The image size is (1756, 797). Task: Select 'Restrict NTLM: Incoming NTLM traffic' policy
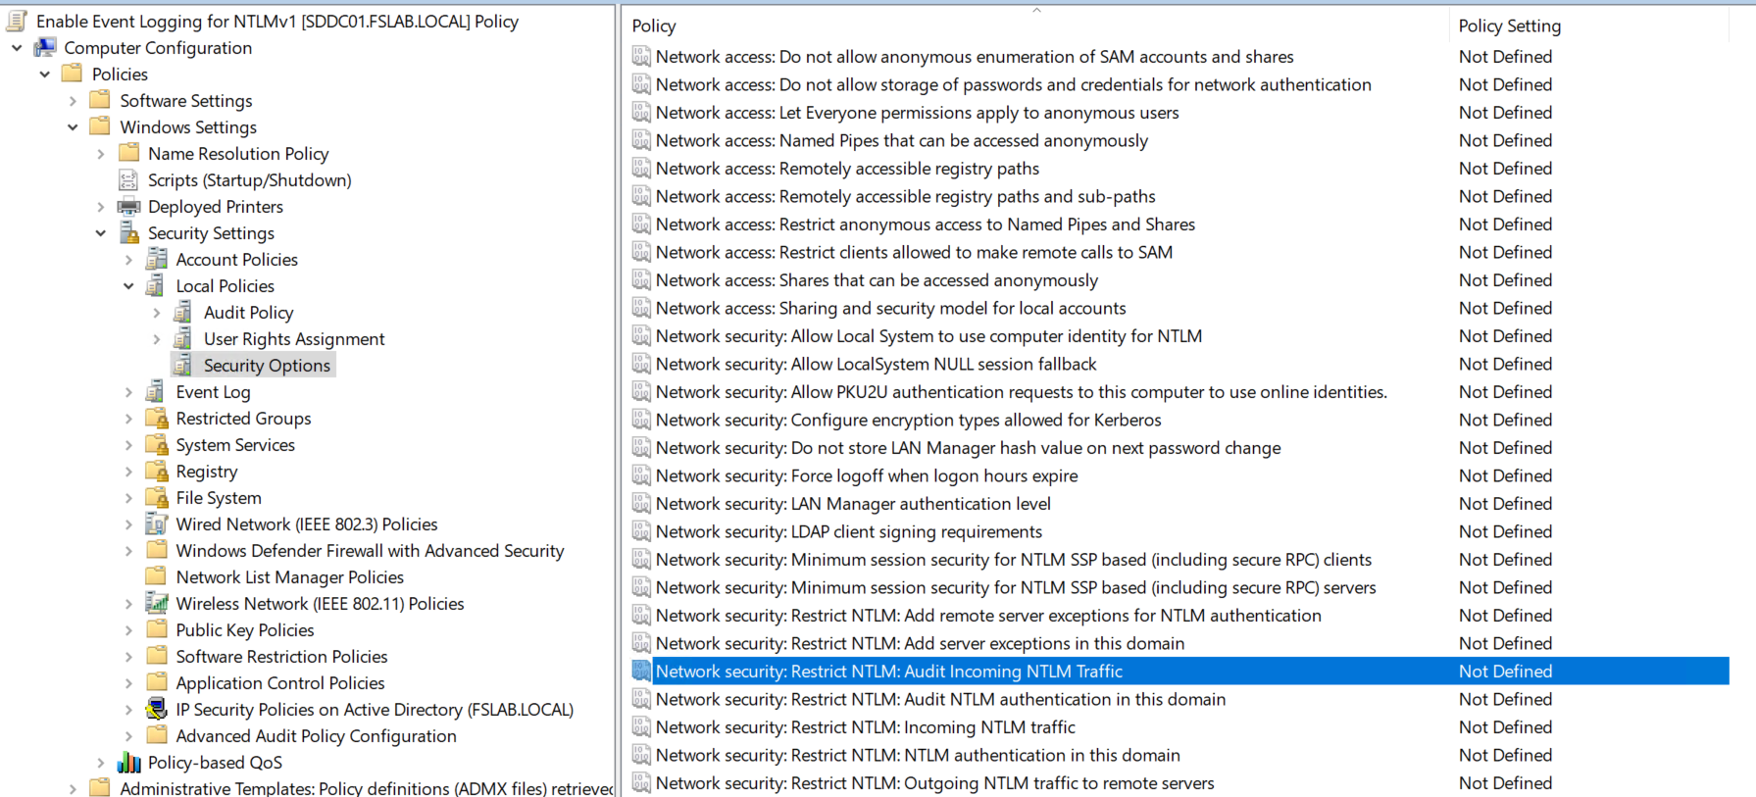click(866, 726)
